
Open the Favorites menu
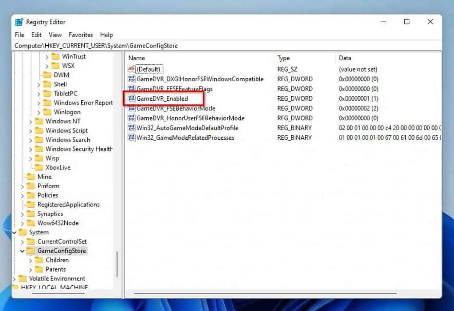81,35
